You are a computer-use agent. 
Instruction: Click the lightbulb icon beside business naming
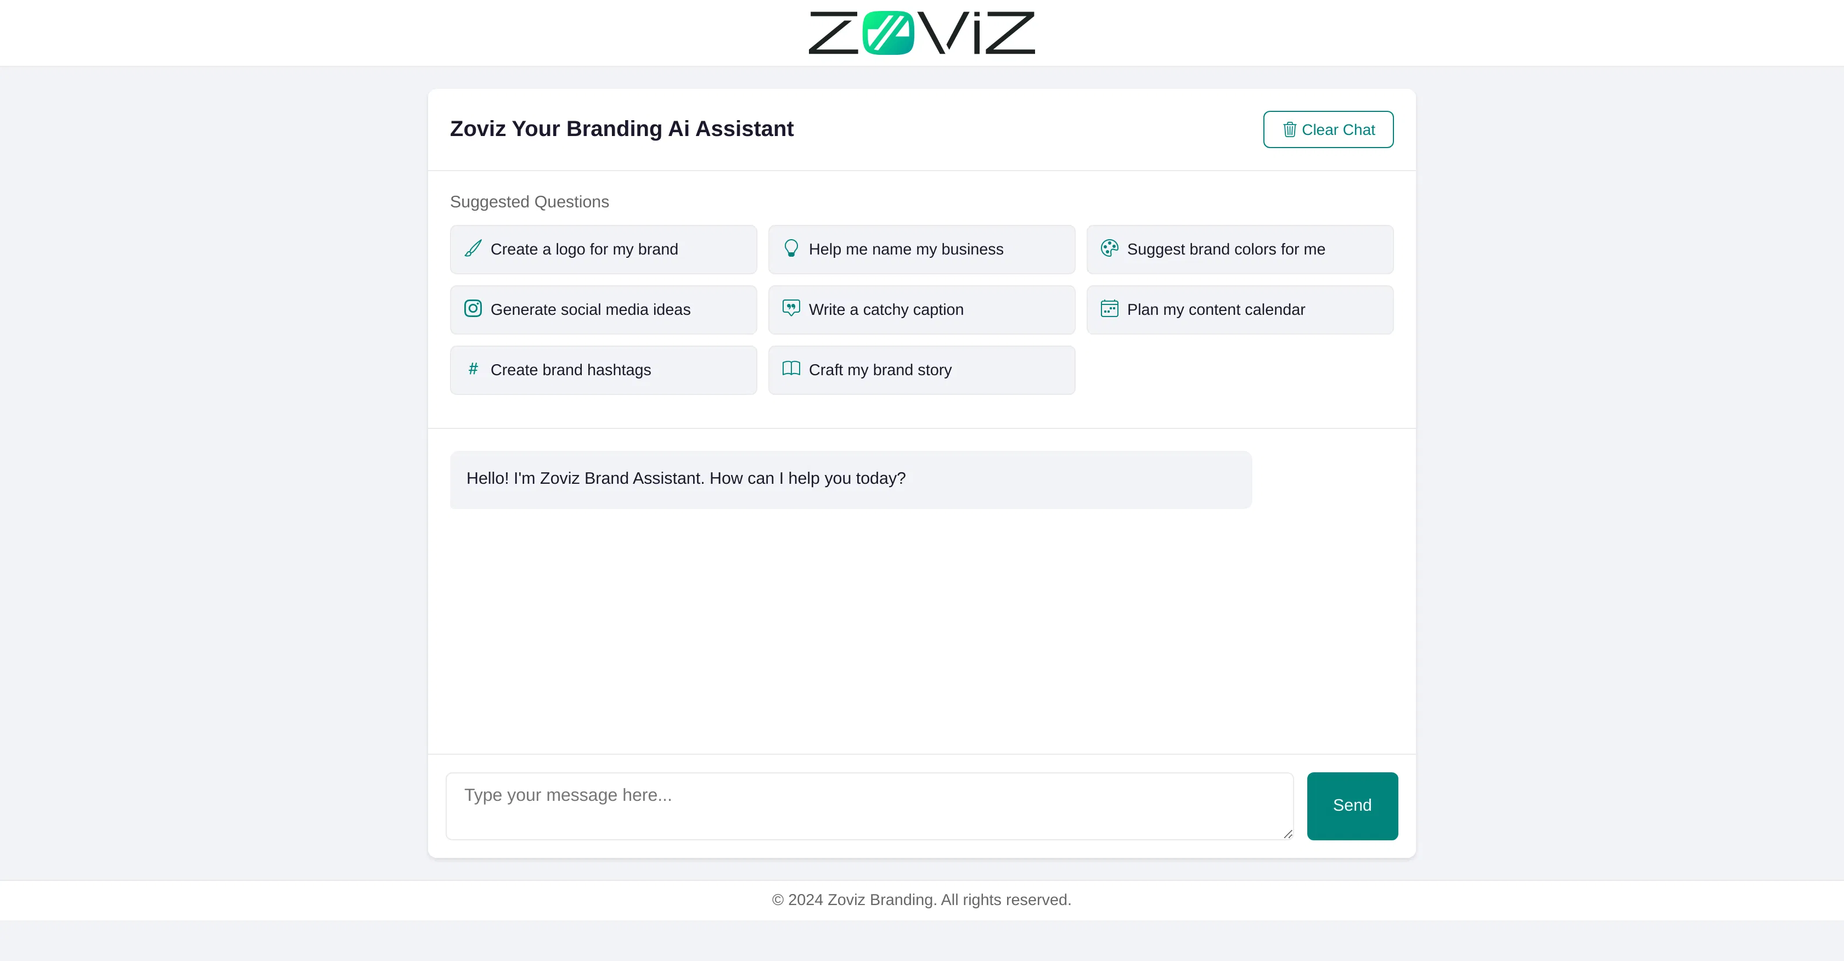click(791, 249)
